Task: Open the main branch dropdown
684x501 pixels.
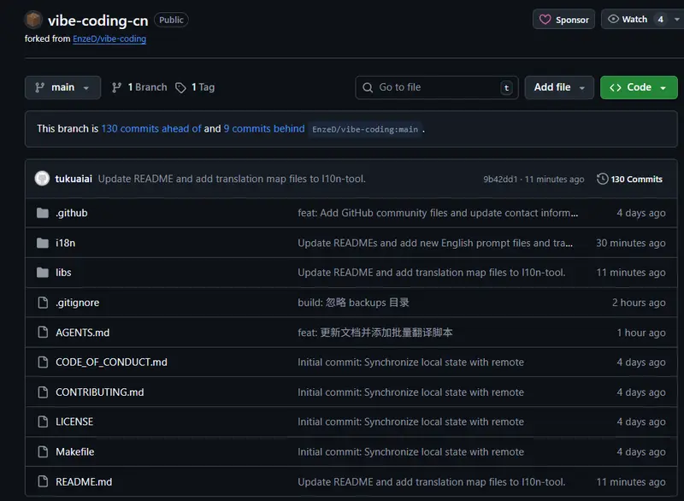Action: [62, 86]
